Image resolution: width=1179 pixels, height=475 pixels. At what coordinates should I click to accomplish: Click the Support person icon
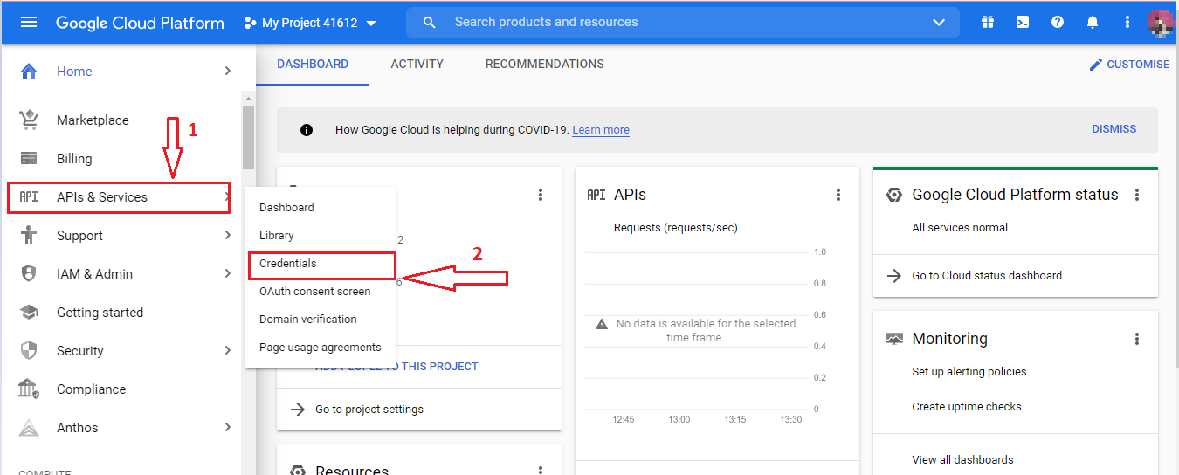coord(29,236)
